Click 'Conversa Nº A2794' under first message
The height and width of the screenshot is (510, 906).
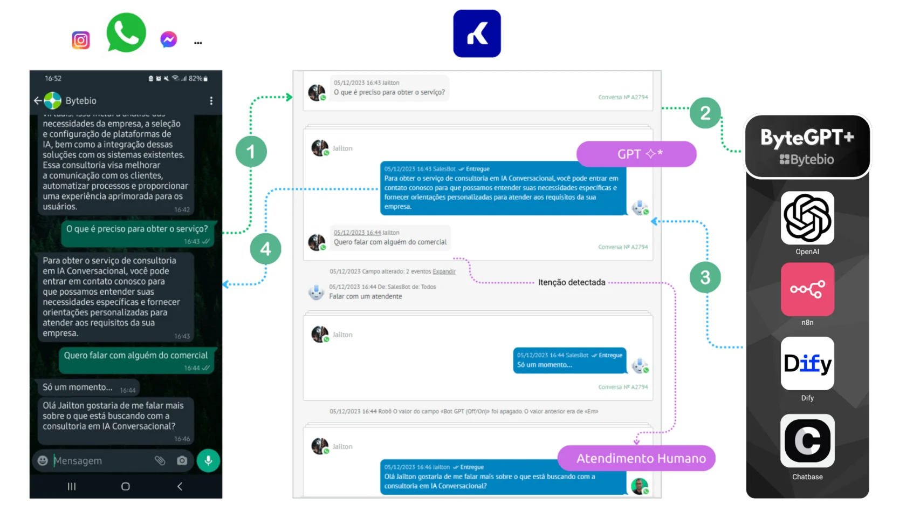623,97
